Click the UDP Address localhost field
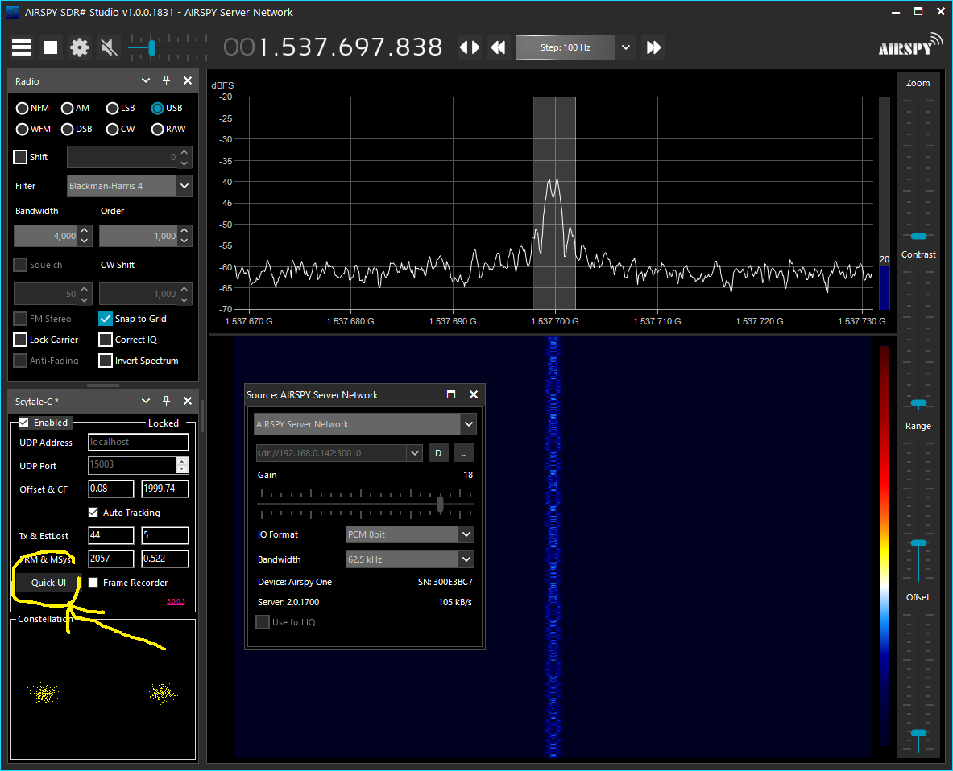 [x=138, y=442]
